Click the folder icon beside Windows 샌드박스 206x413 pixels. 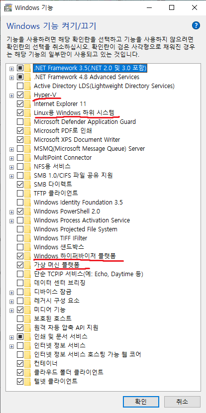(28, 247)
